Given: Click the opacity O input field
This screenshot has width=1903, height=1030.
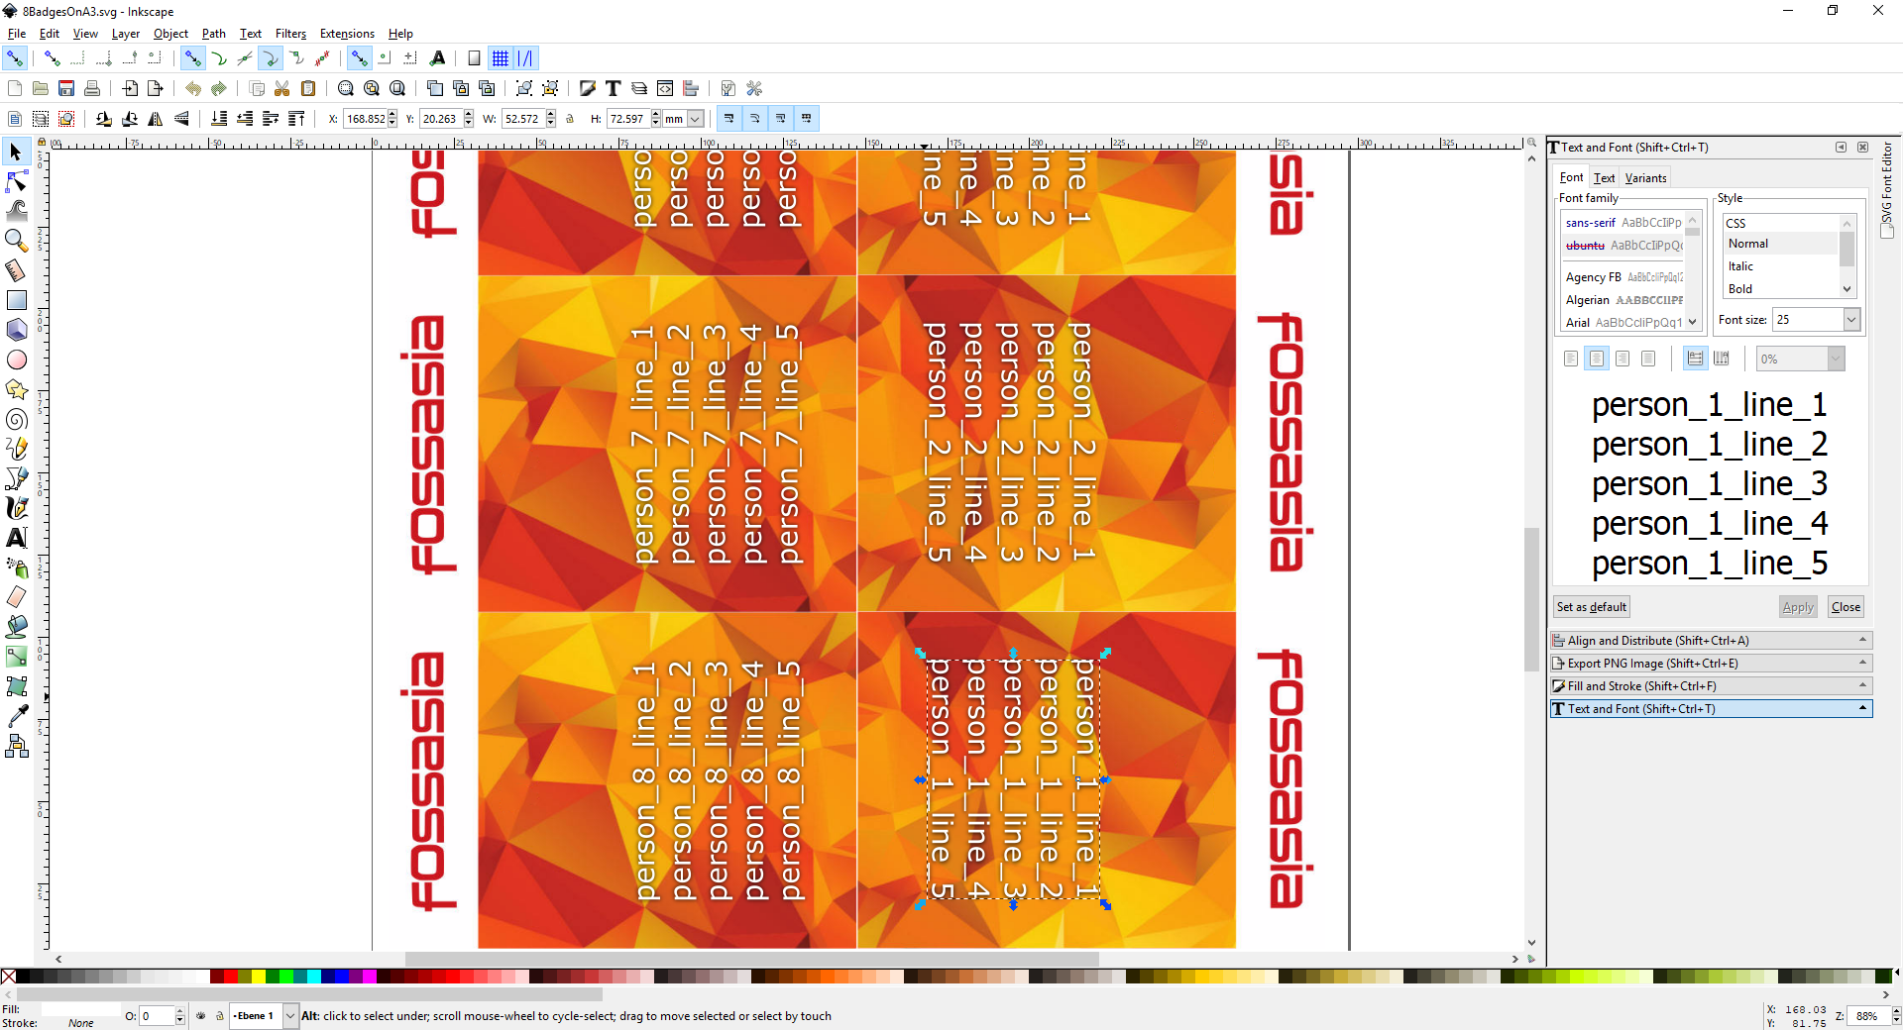Looking at the screenshot, I should tap(157, 1016).
